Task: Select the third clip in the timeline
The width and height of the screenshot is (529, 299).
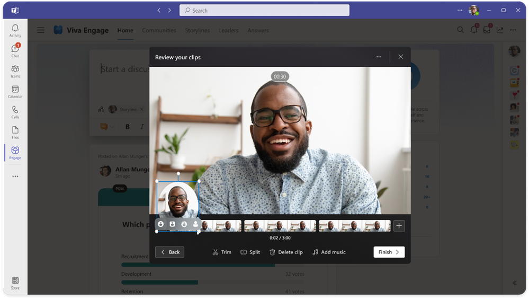Action: pyautogui.click(x=355, y=226)
